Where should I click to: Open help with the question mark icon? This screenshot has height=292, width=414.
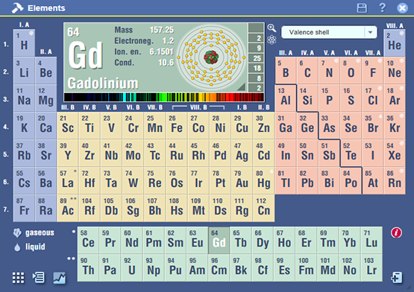pyautogui.click(x=382, y=7)
